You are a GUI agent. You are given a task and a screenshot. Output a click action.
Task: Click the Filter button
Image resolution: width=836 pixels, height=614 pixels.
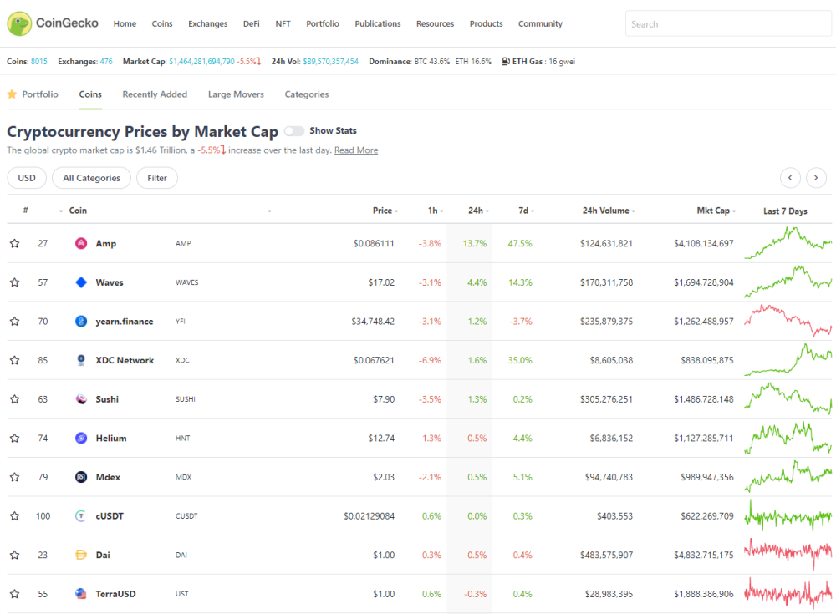coord(157,178)
